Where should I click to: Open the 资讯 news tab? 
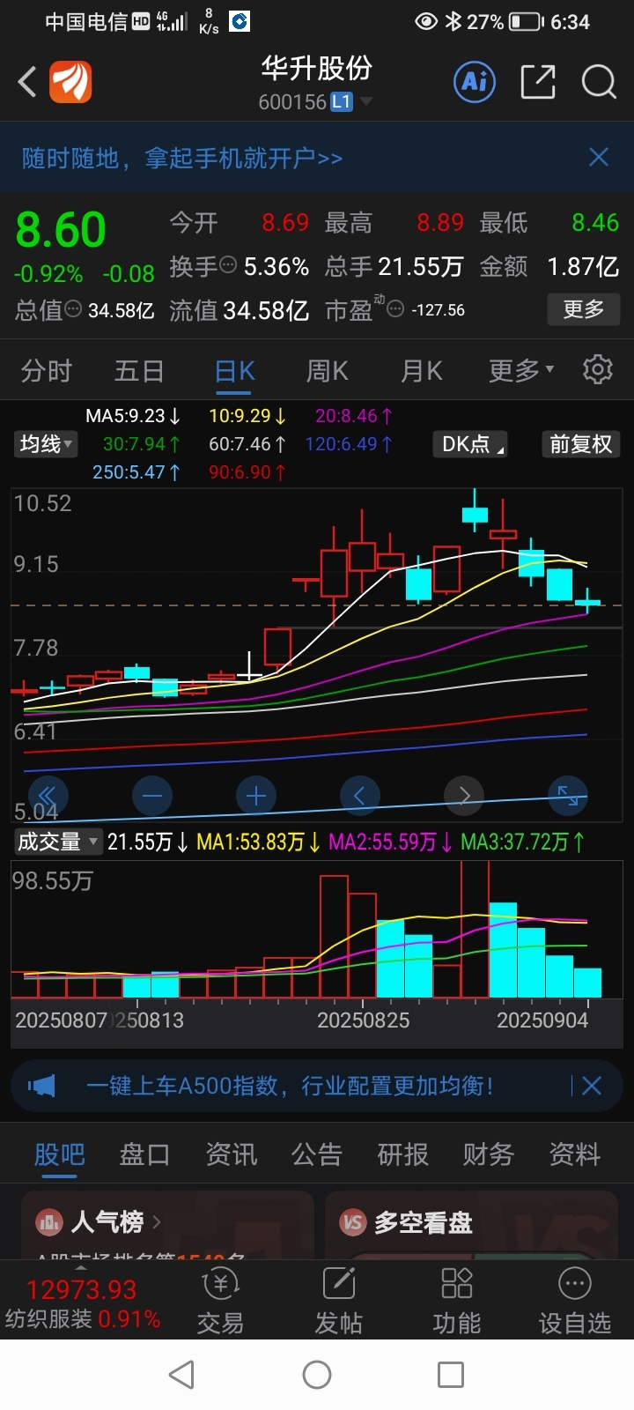coord(232,1154)
